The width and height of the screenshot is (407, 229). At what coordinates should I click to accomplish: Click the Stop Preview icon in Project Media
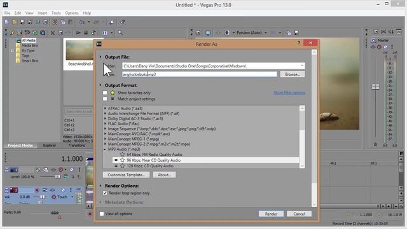[x=86, y=32]
